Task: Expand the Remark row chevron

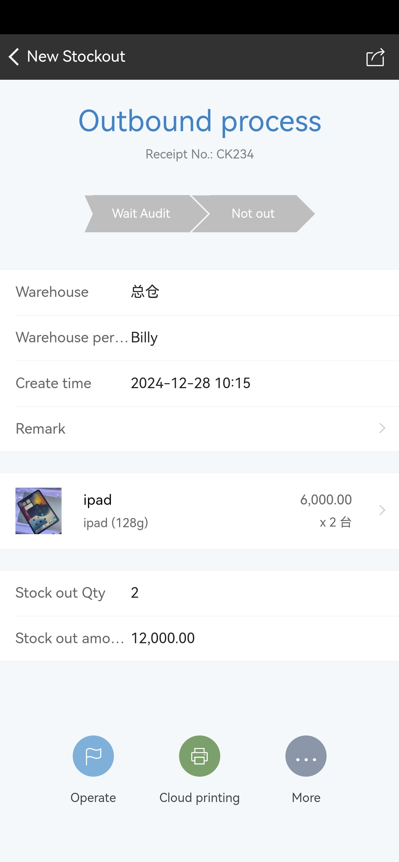Action: (x=382, y=428)
